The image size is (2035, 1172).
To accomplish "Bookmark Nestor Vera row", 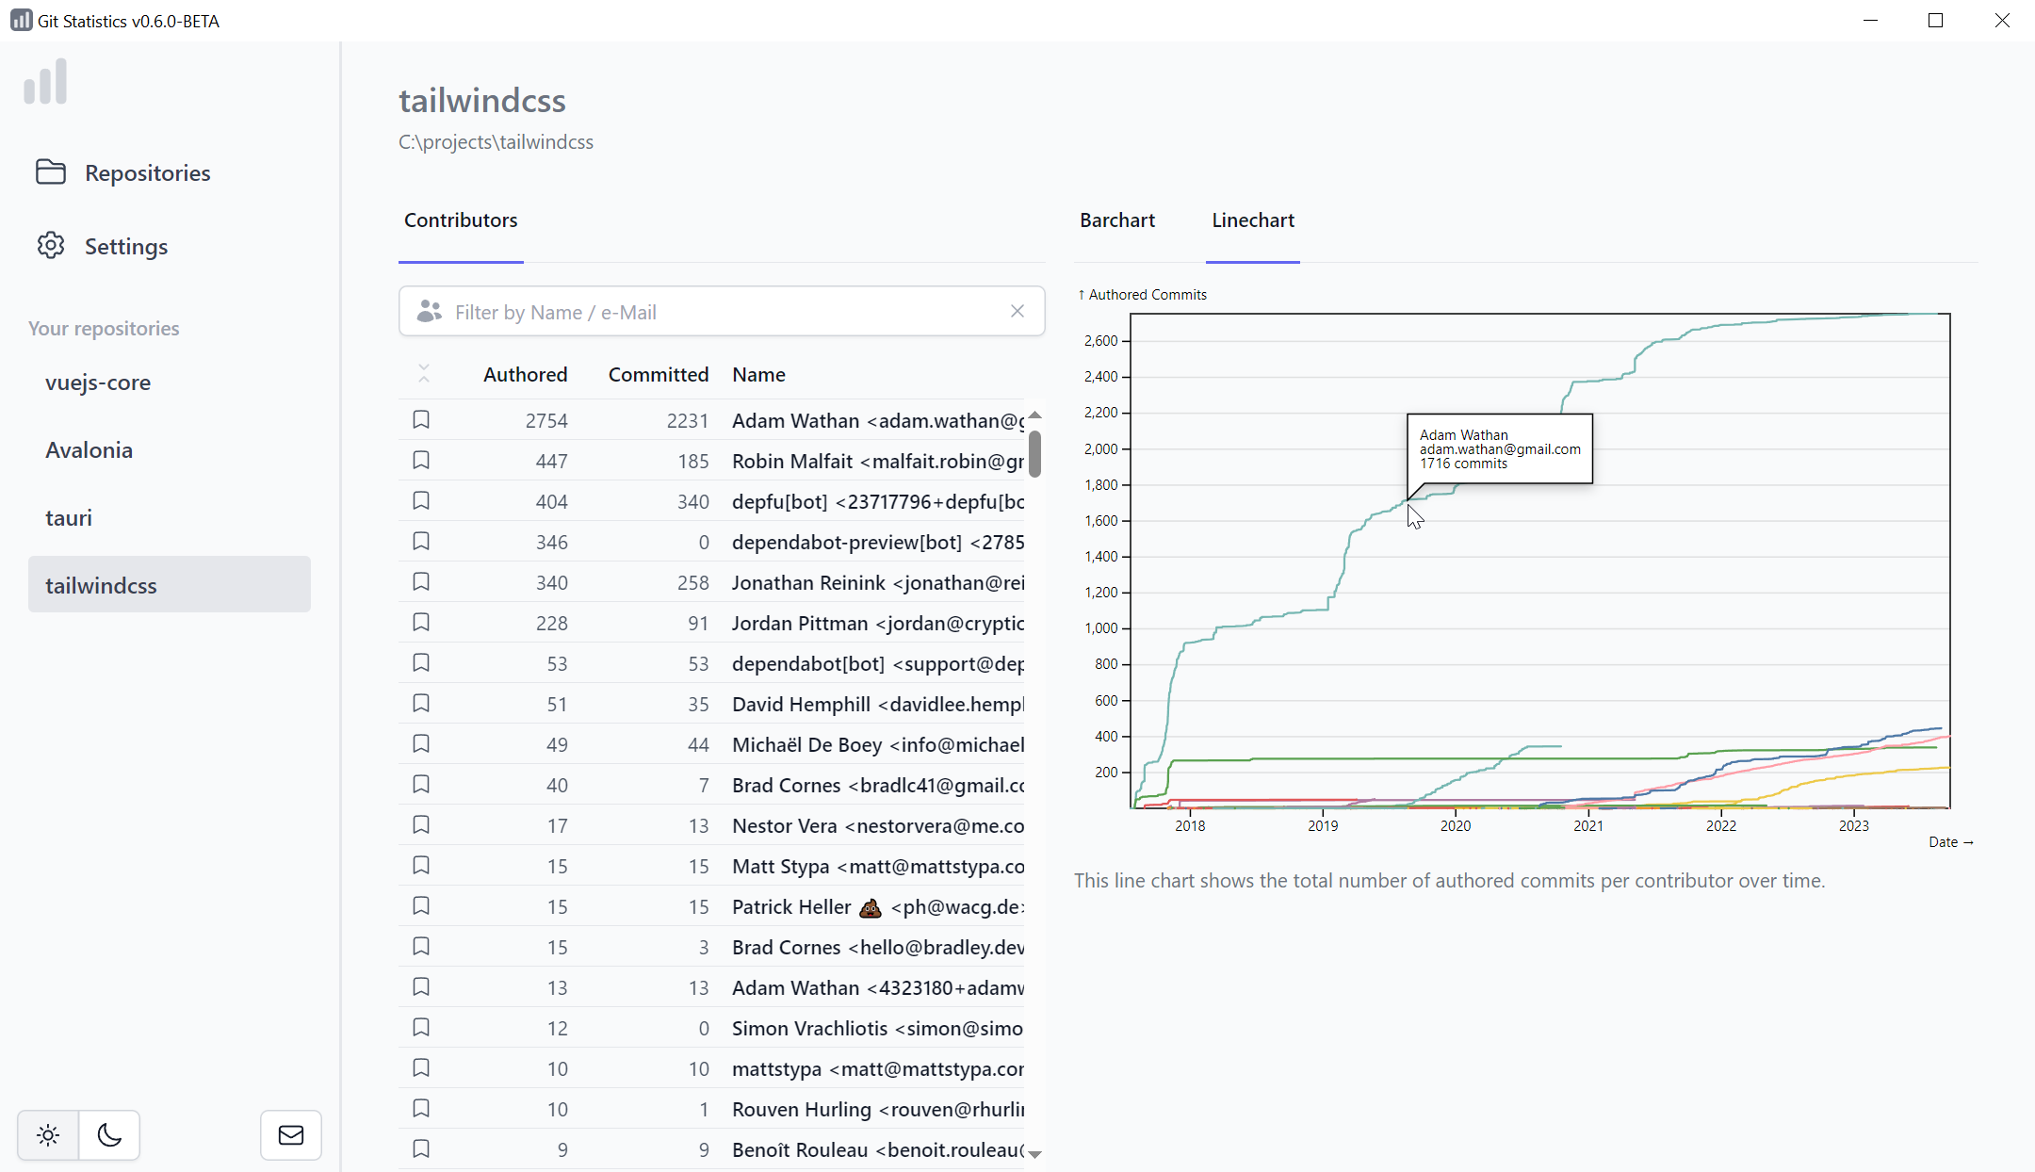I will click(421, 825).
